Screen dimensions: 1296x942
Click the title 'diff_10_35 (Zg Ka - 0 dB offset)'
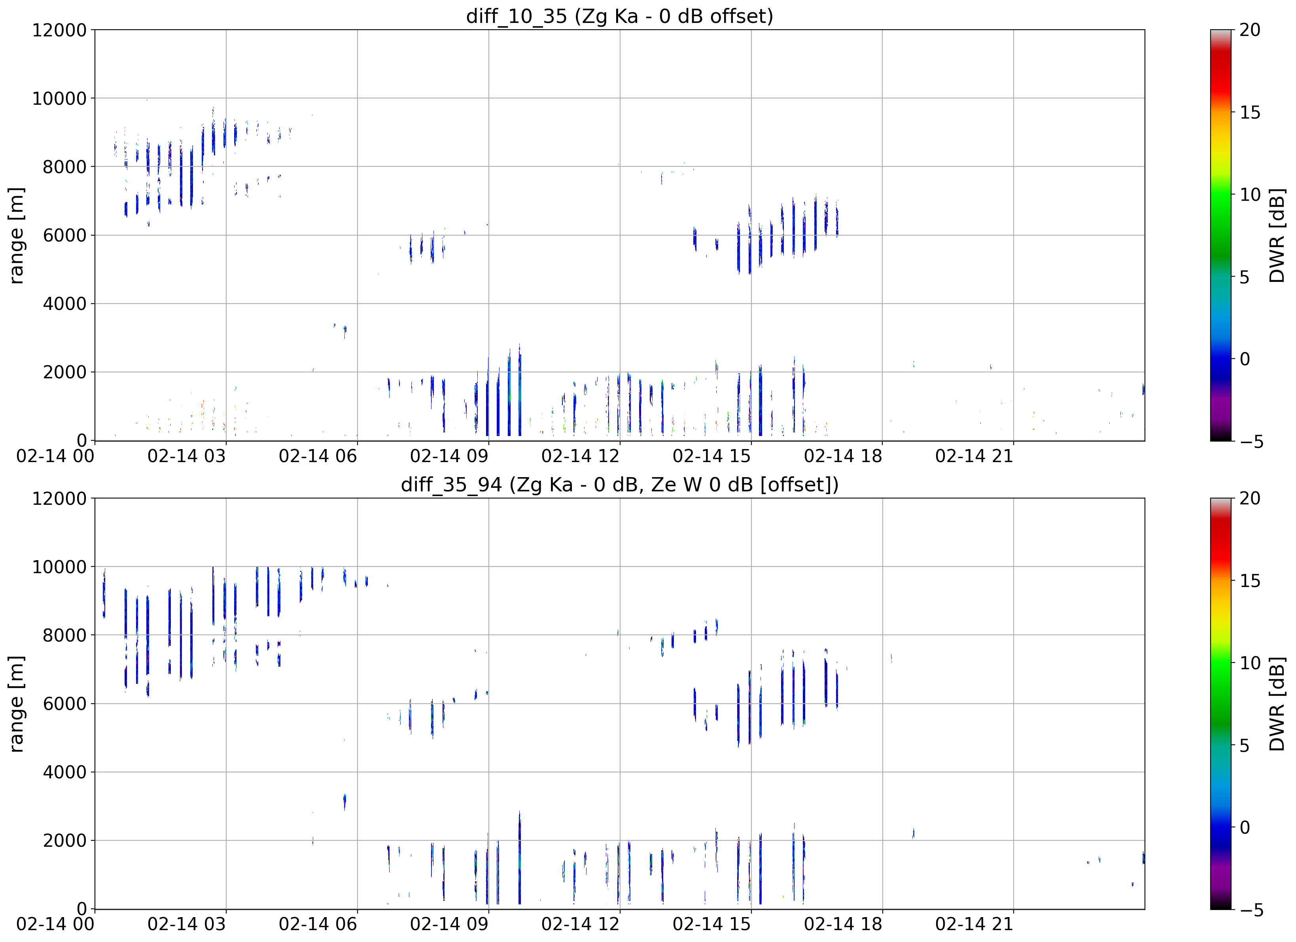(x=619, y=16)
